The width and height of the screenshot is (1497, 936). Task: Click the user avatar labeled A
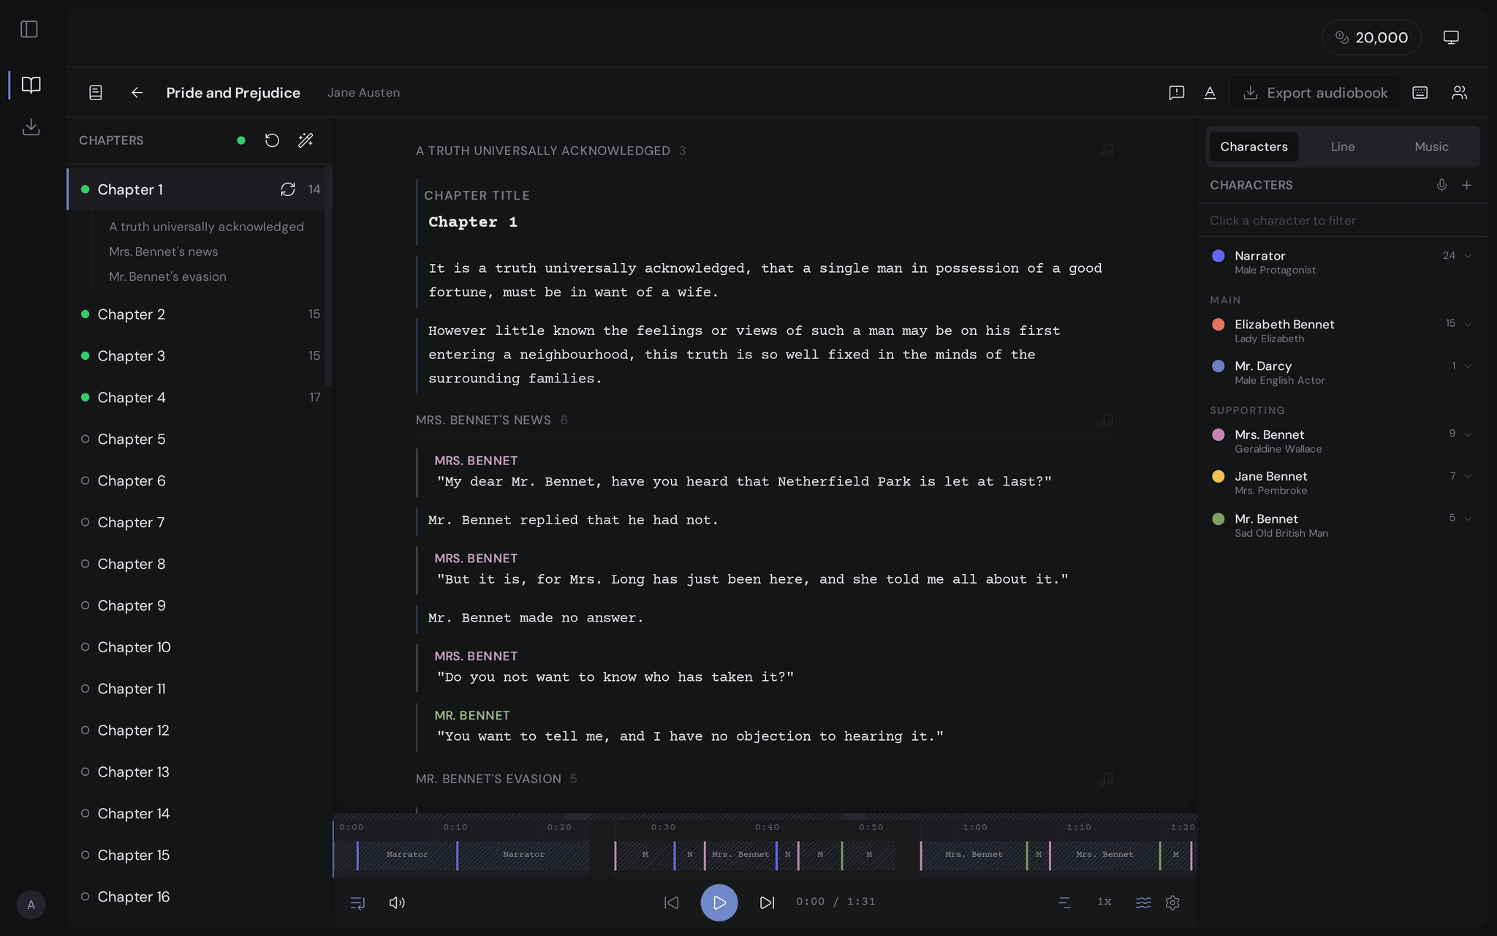[31, 905]
